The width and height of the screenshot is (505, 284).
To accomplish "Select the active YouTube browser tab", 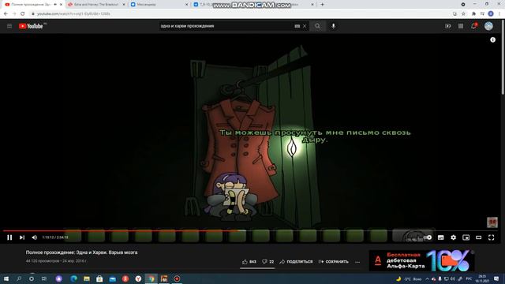I will point(32,5).
